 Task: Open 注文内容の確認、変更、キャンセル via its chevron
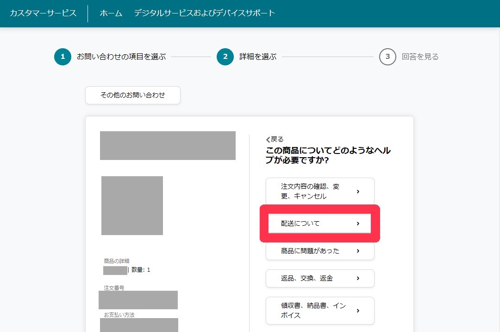[x=358, y=191]
